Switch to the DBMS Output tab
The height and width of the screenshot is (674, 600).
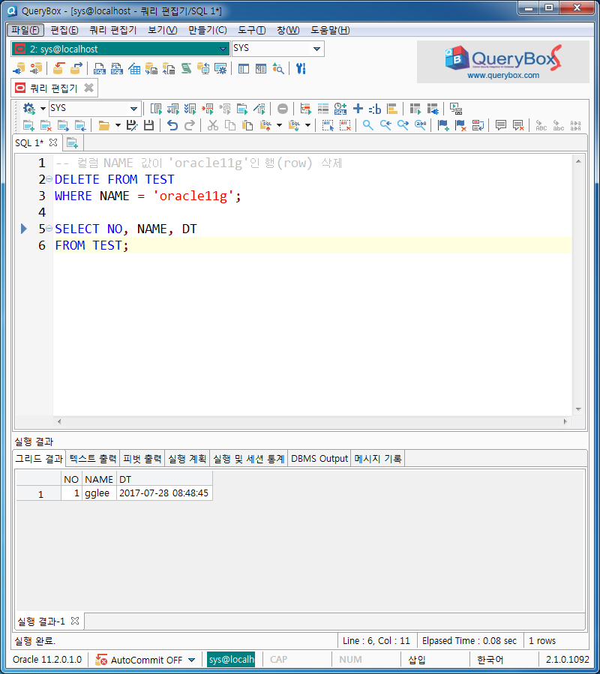click(319, 459)
